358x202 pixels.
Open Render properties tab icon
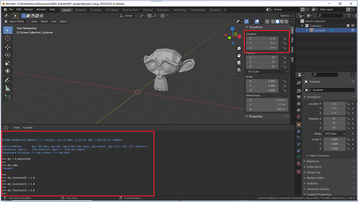point(299,90)
